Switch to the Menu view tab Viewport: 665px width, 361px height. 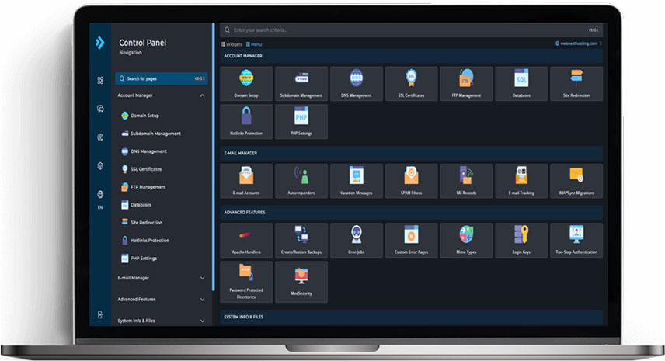(x=254, y=44)
